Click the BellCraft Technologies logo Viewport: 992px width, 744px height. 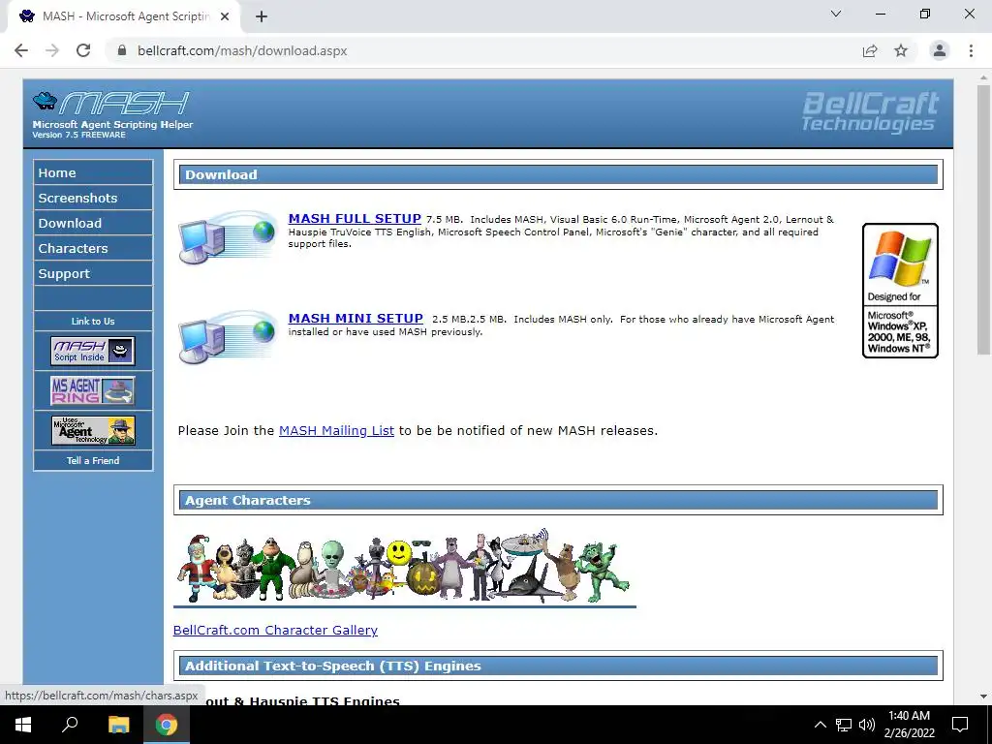(x=870, y=112)
